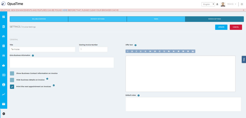
Task: Click the OpusTime logo
Action: (x=12, y=4)
